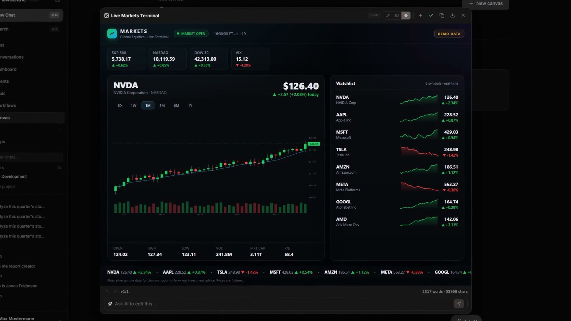
Task: Click the redo arrow beside v1/1
Action: (116, 292)
